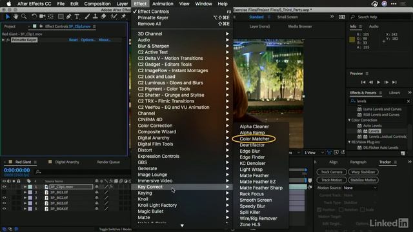Choose Spill Killer effect
This screenshot has height=232, width=413.
click(x=250, y=212)
